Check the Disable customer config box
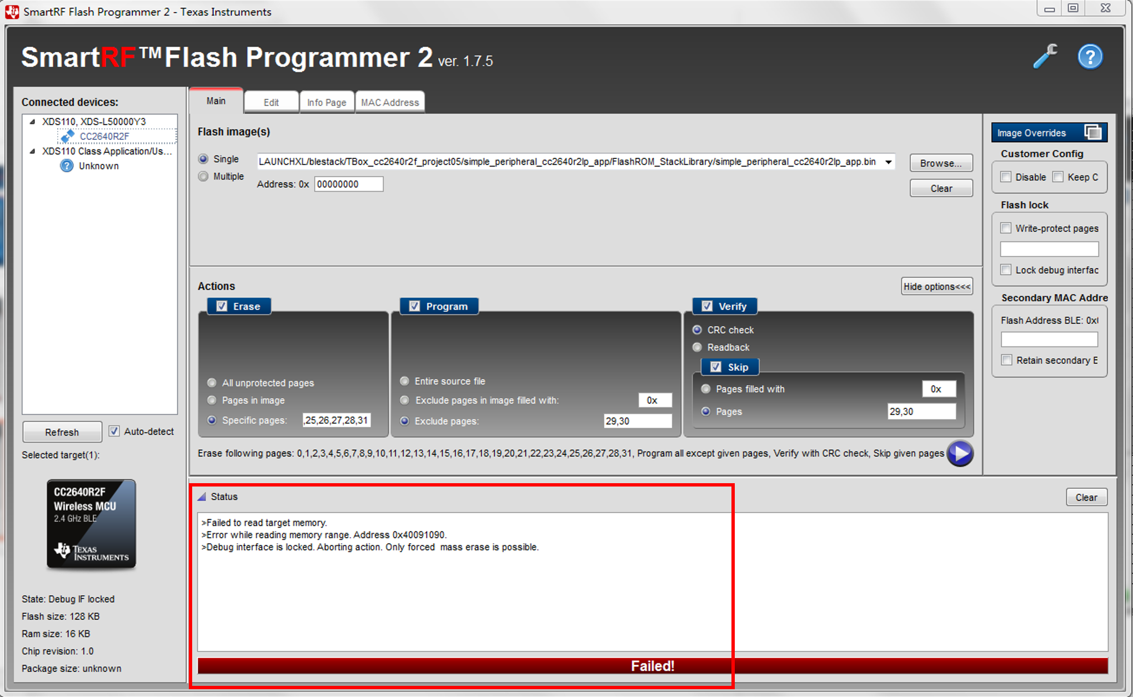The image size is (1133, 697). click(1006, 177)
